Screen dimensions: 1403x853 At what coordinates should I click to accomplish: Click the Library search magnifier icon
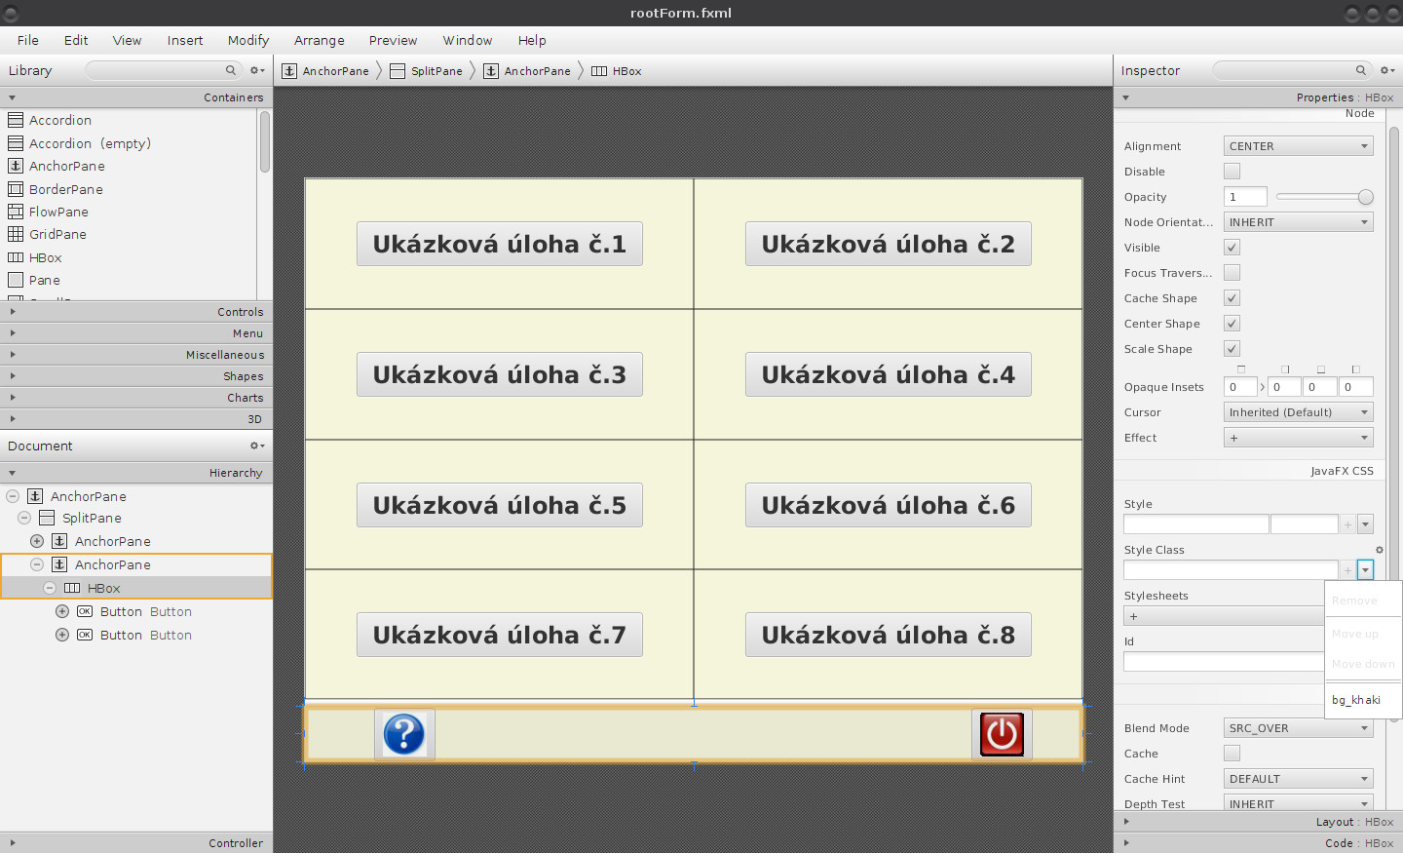pos(230,70)
